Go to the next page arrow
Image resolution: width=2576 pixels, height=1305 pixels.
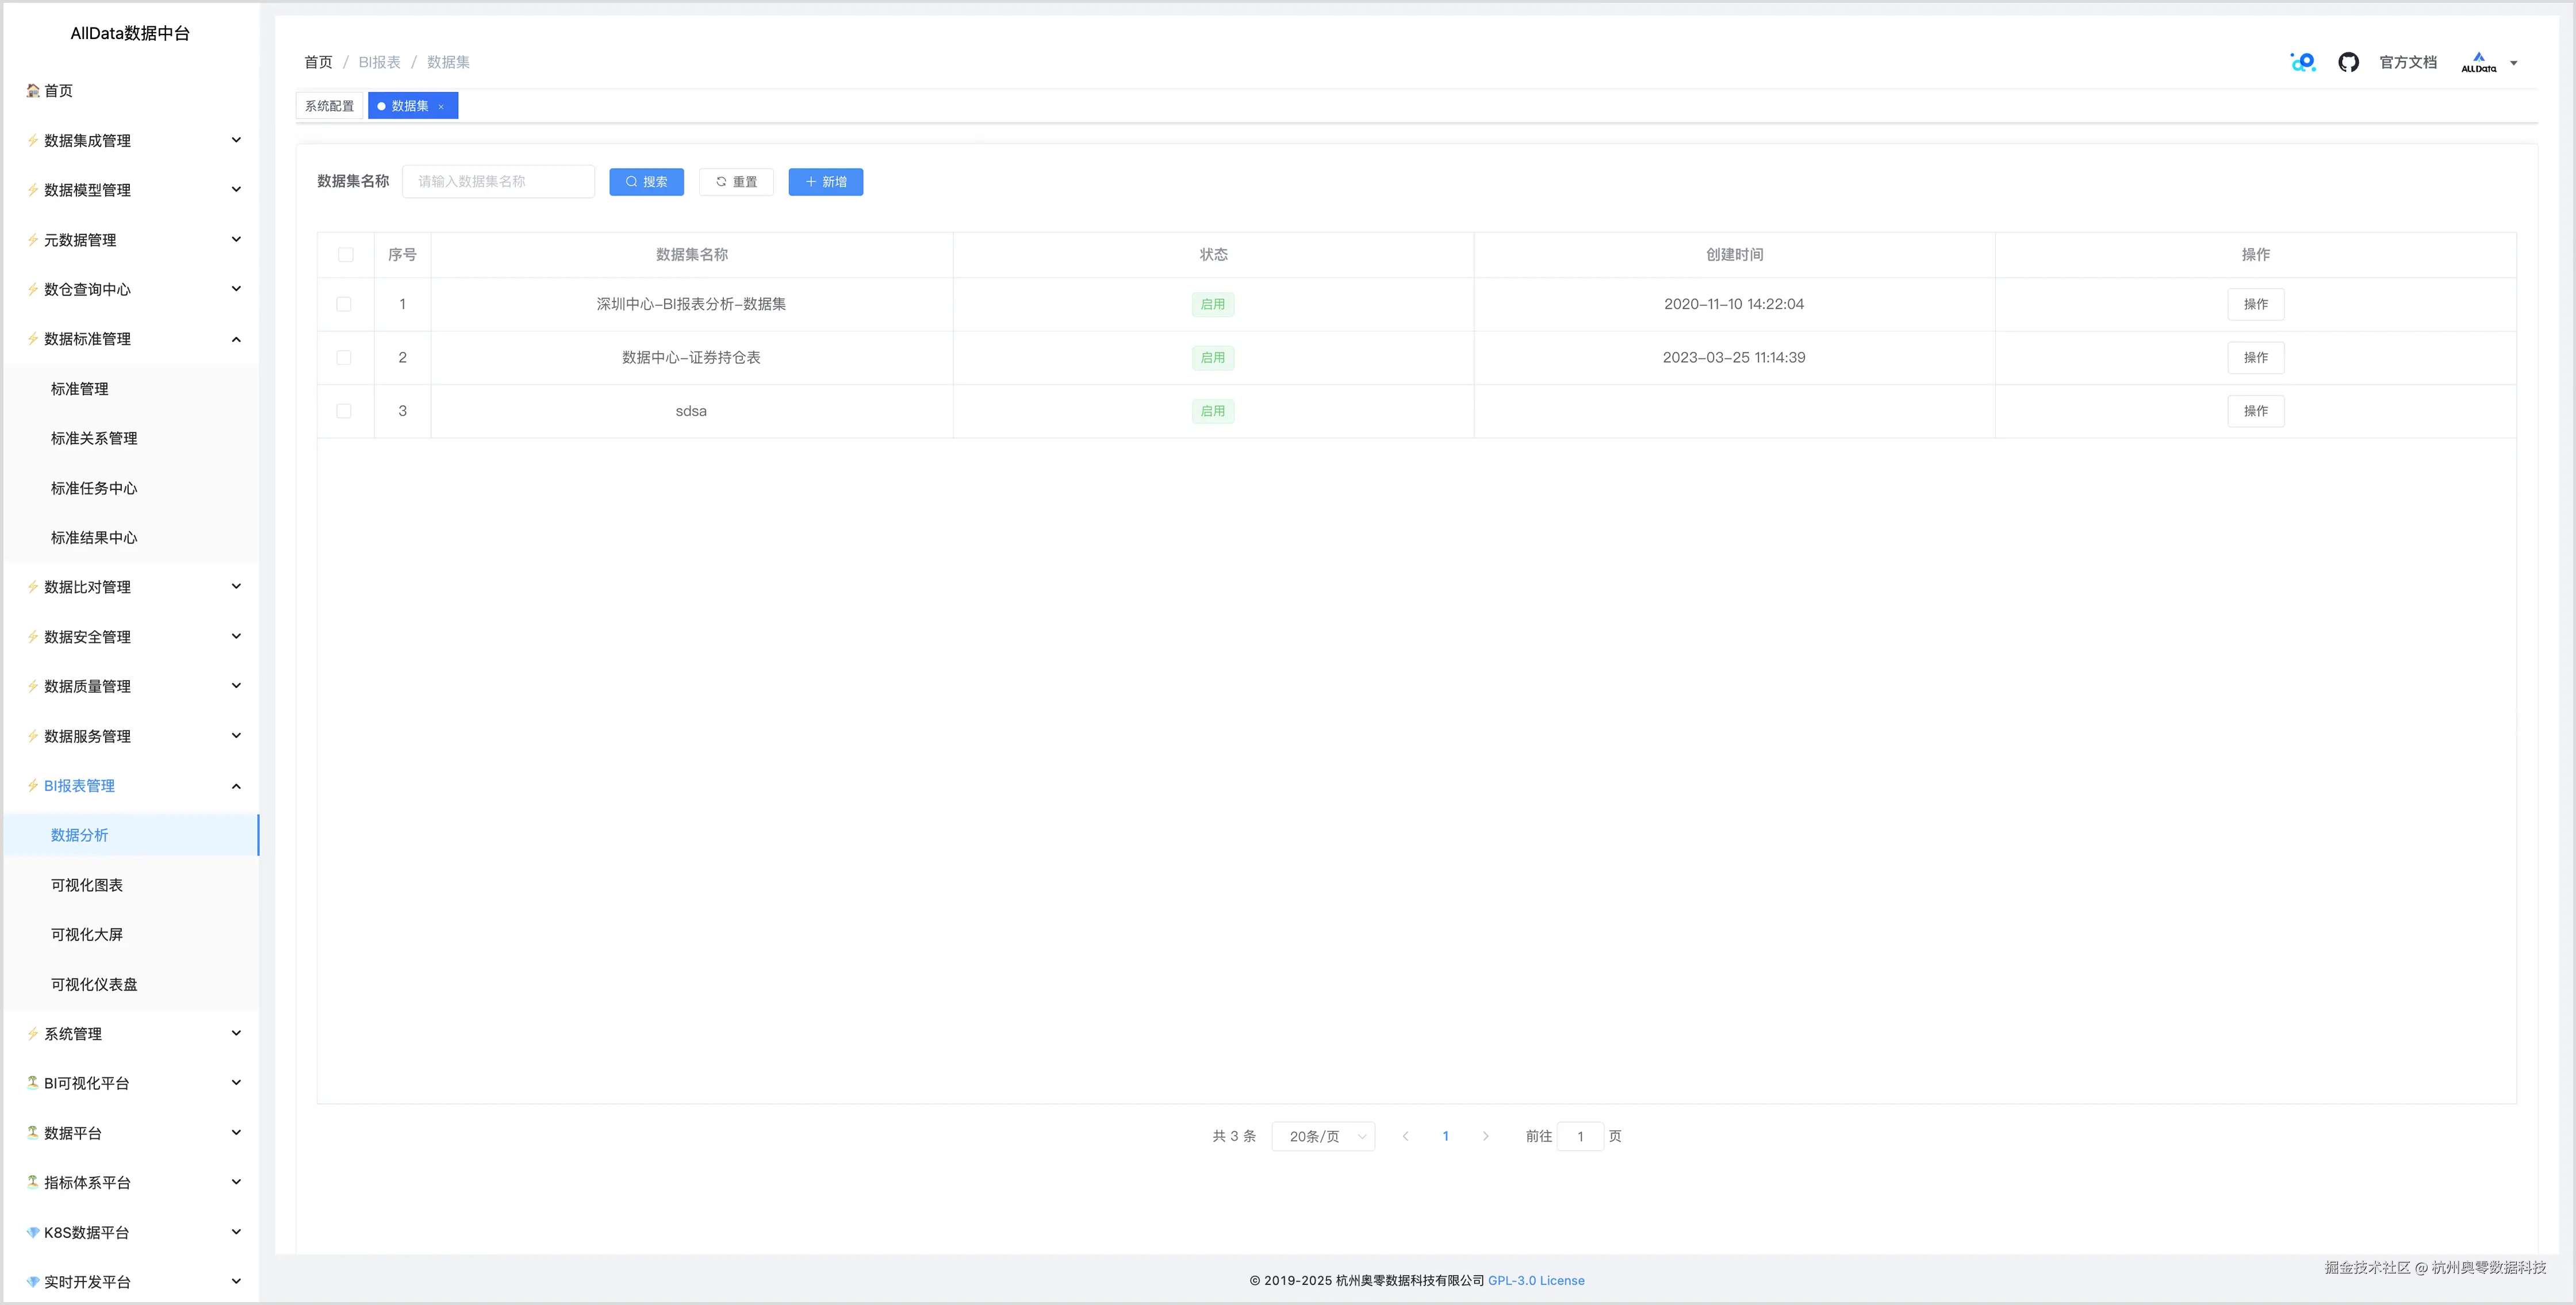[x=1485, y=1136]
